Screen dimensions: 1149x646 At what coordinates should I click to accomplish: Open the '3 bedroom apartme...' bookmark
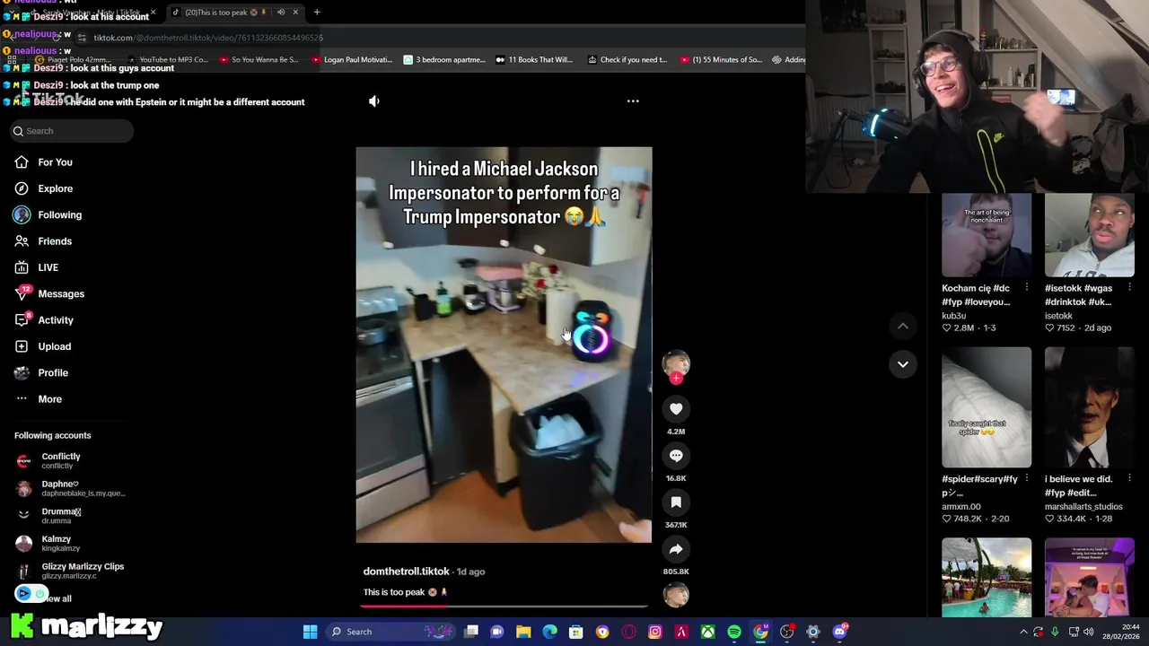pos(443,60)
